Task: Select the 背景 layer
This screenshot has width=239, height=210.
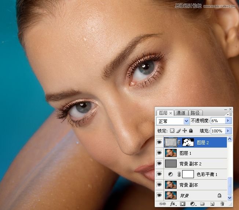Action: (195, 195)
